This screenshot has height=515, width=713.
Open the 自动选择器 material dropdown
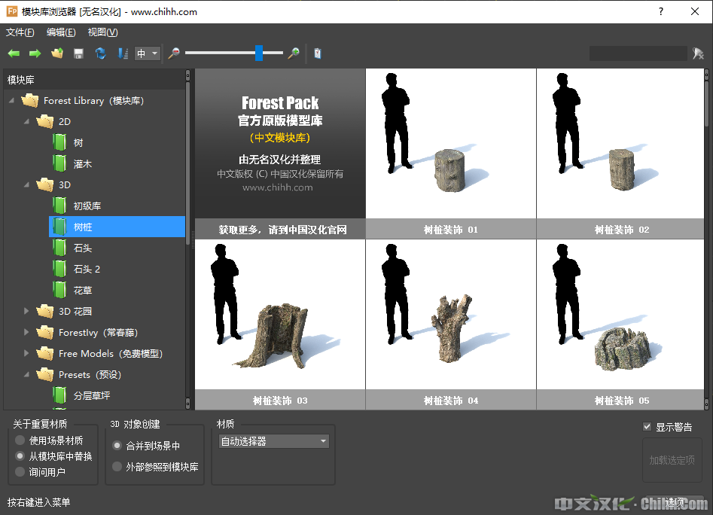coord(273,441)
